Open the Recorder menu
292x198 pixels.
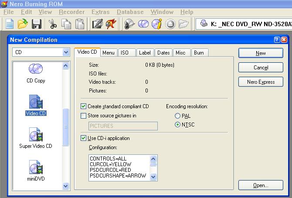[72, 12]
